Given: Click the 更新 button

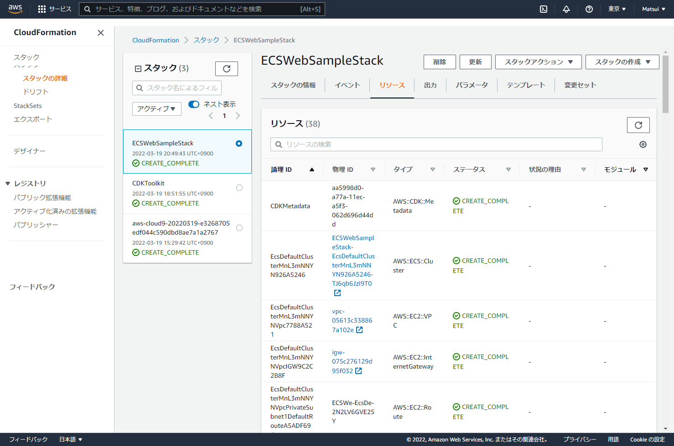Looking at the screenshot, I should click(x=475, y=62).
